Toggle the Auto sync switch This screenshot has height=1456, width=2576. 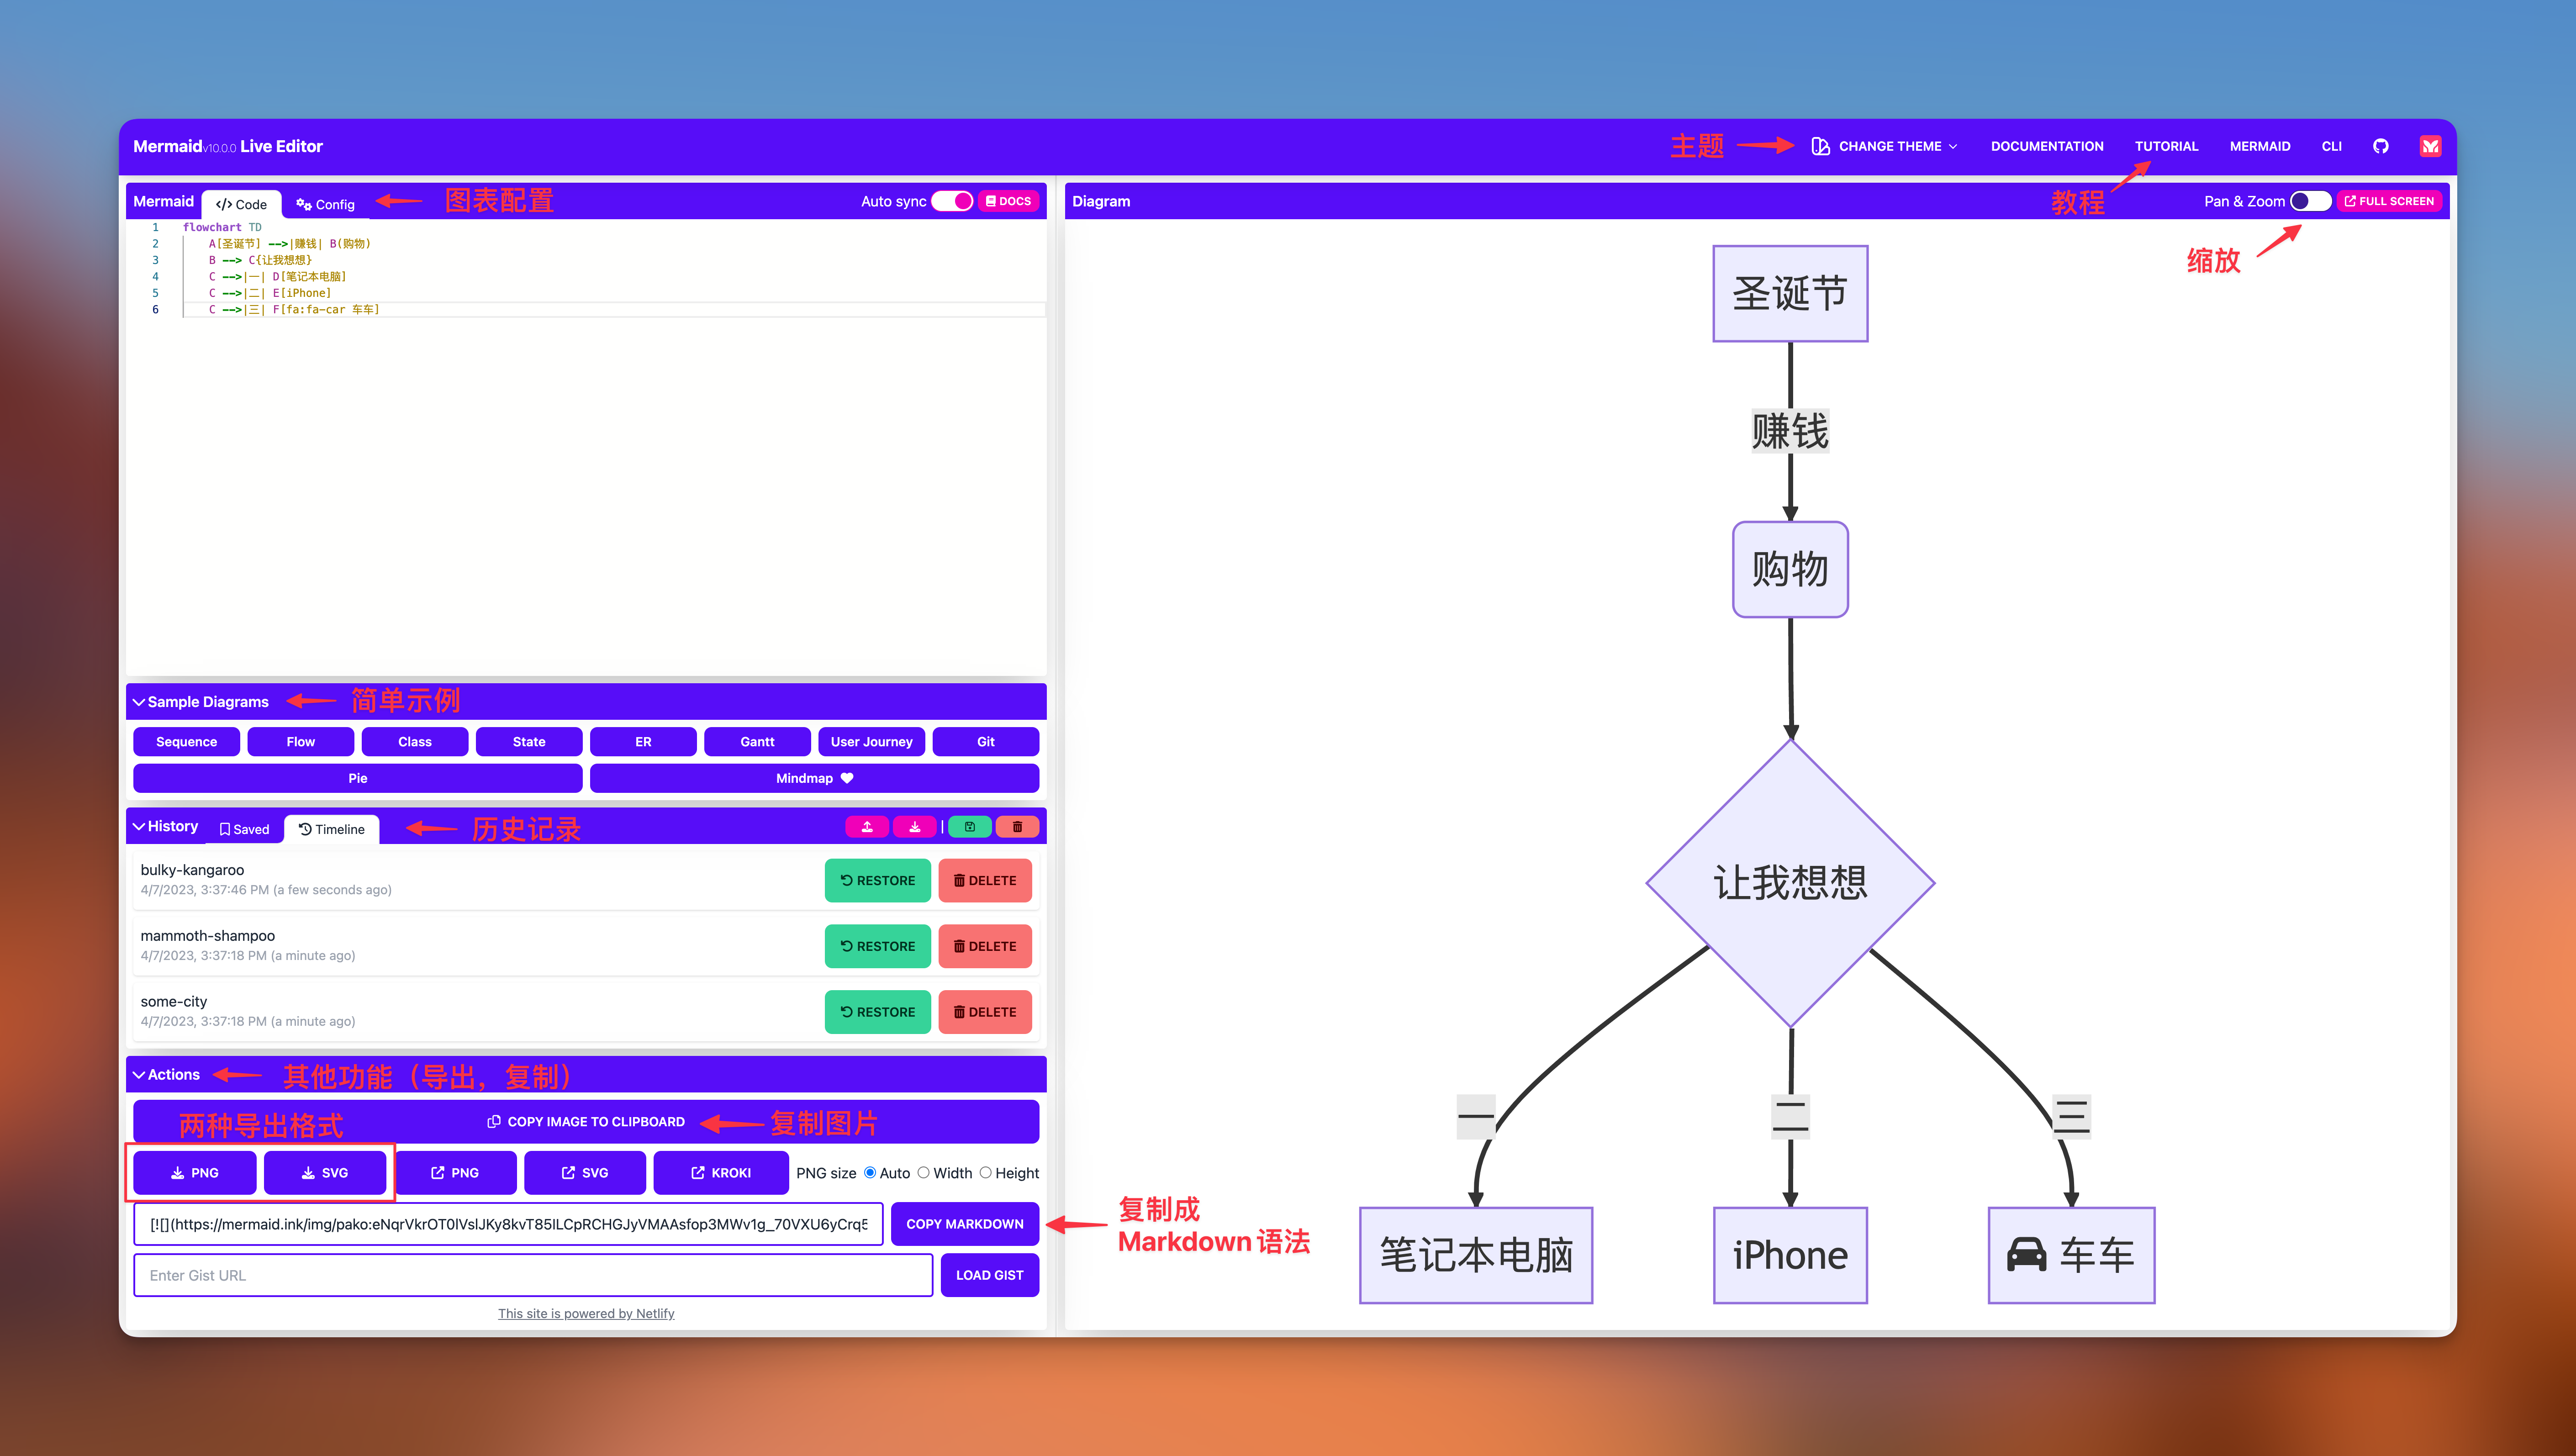pos(952,200)
